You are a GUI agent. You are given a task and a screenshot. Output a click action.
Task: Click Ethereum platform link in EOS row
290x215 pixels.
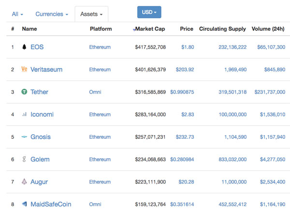coord(100,47)
